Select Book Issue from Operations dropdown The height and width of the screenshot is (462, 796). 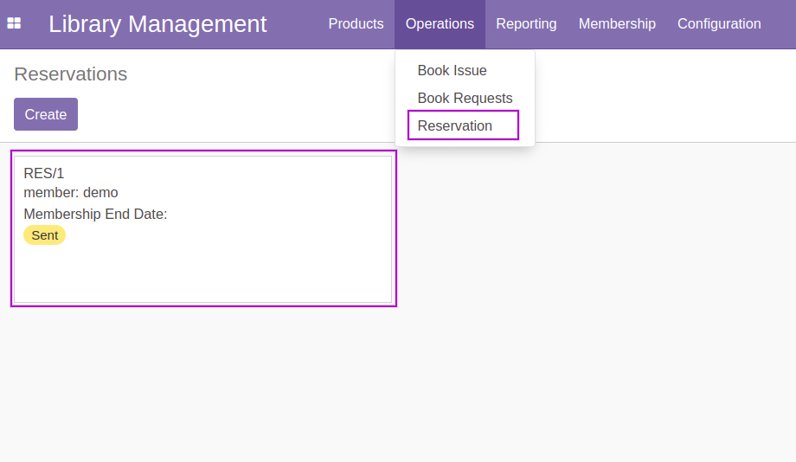coord(452,71)
